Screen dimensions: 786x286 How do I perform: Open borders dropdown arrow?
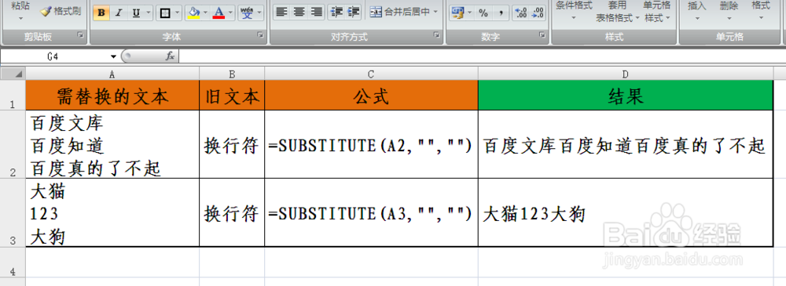pos(176,13)
